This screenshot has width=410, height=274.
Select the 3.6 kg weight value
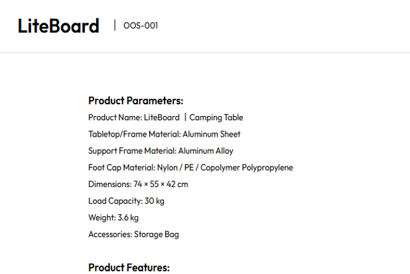(x=128, y=217)
